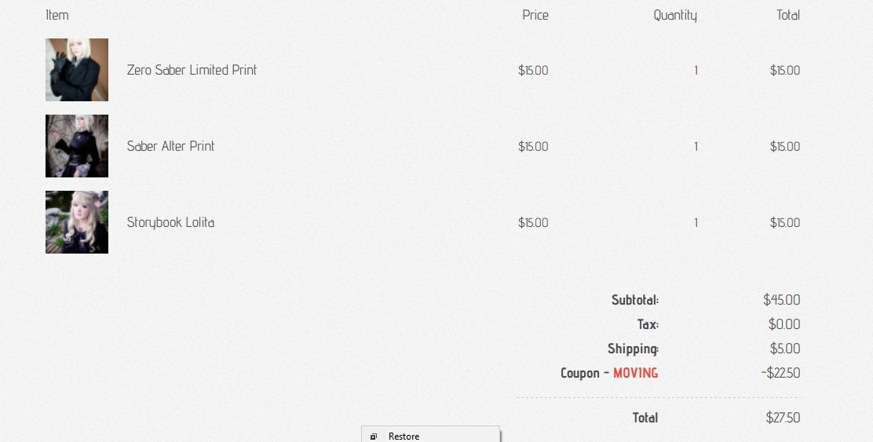Viewport: 873px width, 442px height.
Task: Click the $45.00 subtotal amount
Action: [x=781, y=300]
